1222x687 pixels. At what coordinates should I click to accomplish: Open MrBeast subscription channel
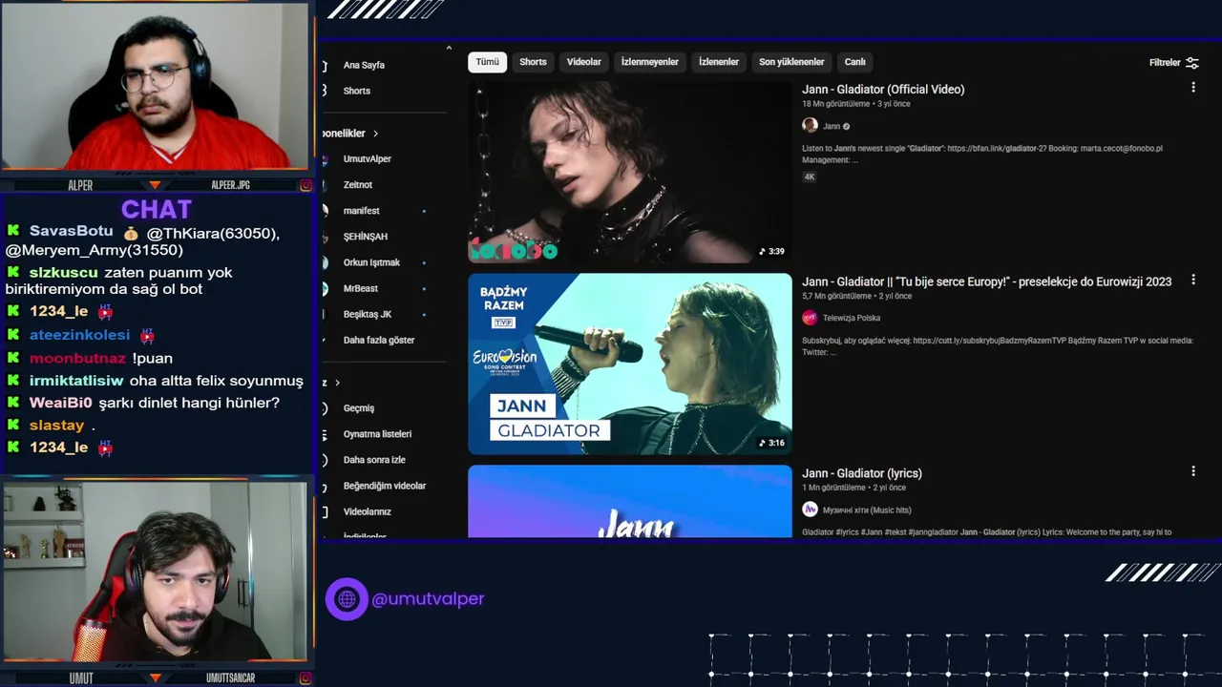pyautogui.click(x=361, y=288)
